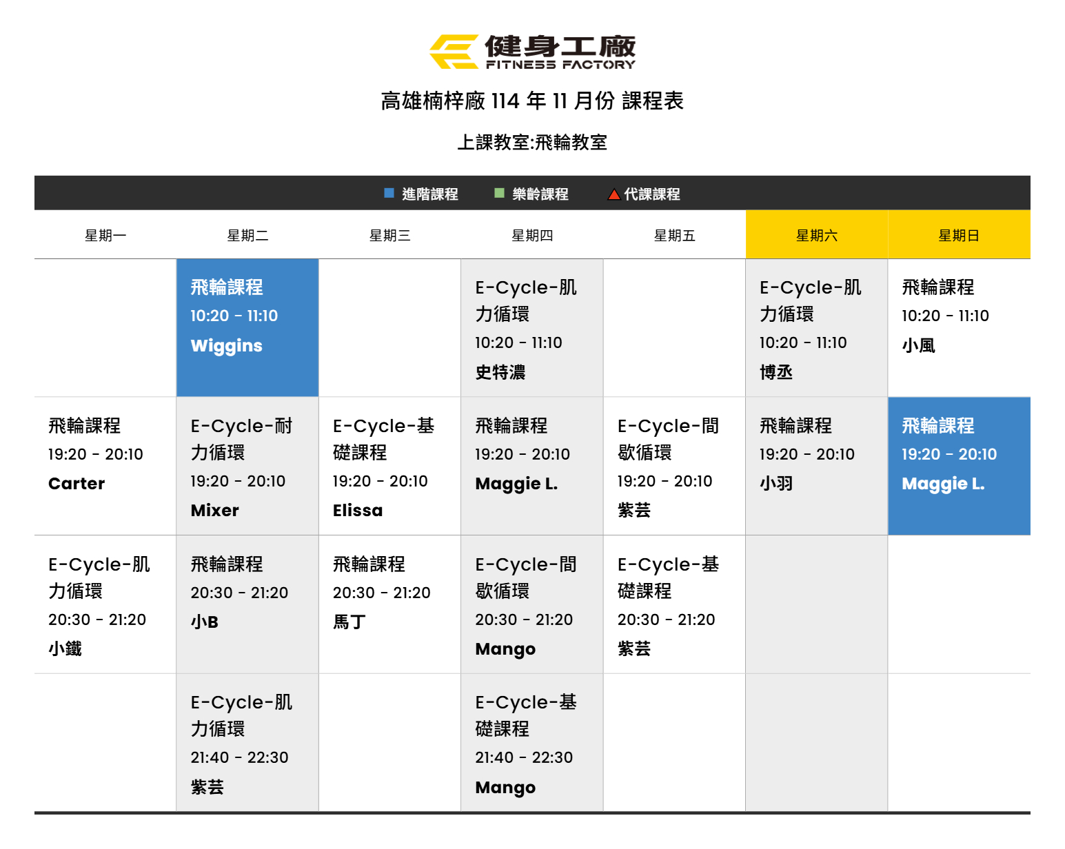Open Wednesday 19:20 Elissa 基礎課程 class
Screen dimensions: 1065x849
pos(389,466)
